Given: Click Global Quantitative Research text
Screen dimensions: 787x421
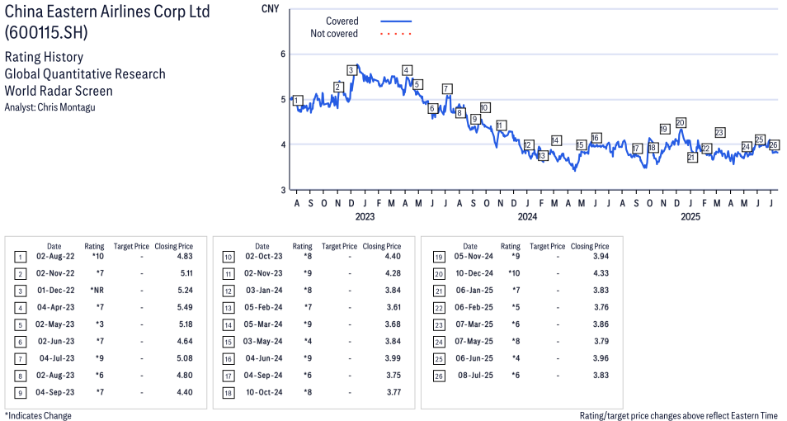Looking at the screenshot, I should (x=85, y=74).
